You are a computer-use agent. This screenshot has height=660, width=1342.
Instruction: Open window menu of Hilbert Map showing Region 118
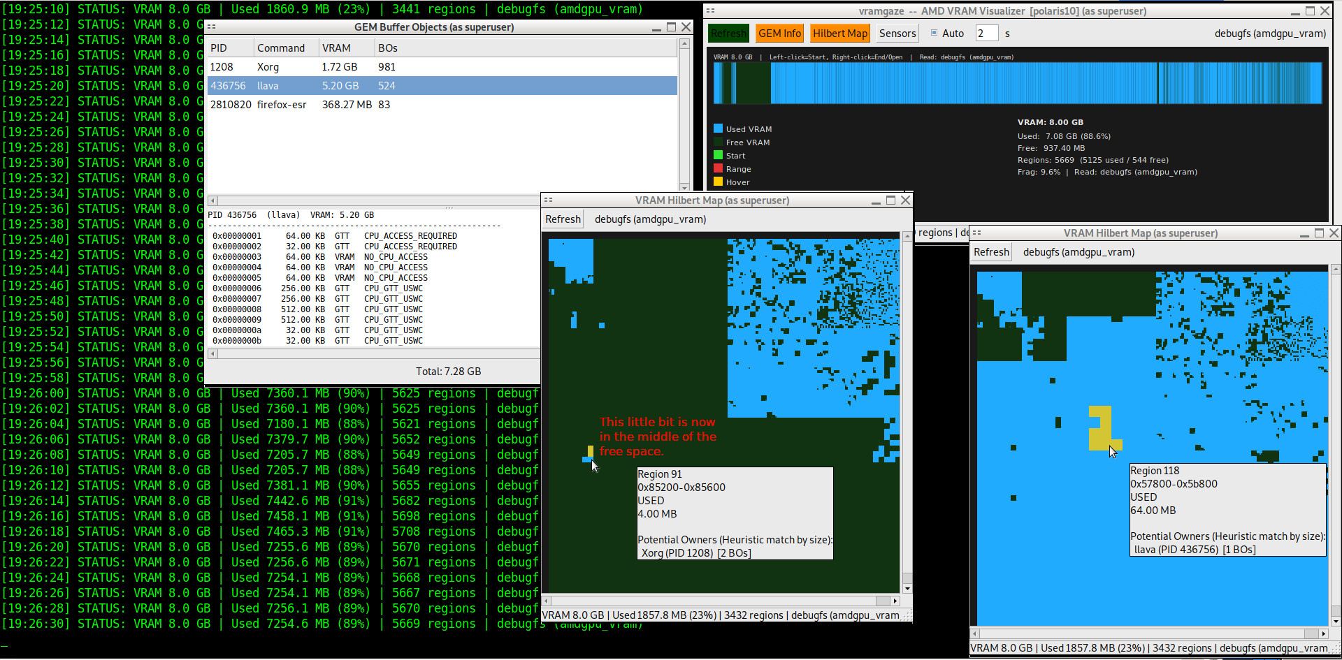(976, 233)
